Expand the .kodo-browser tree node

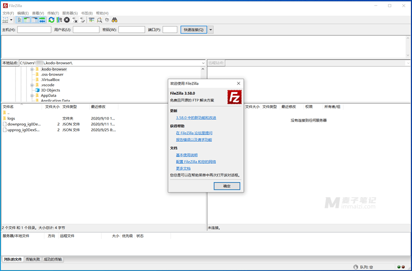click(x=32, y=69)
